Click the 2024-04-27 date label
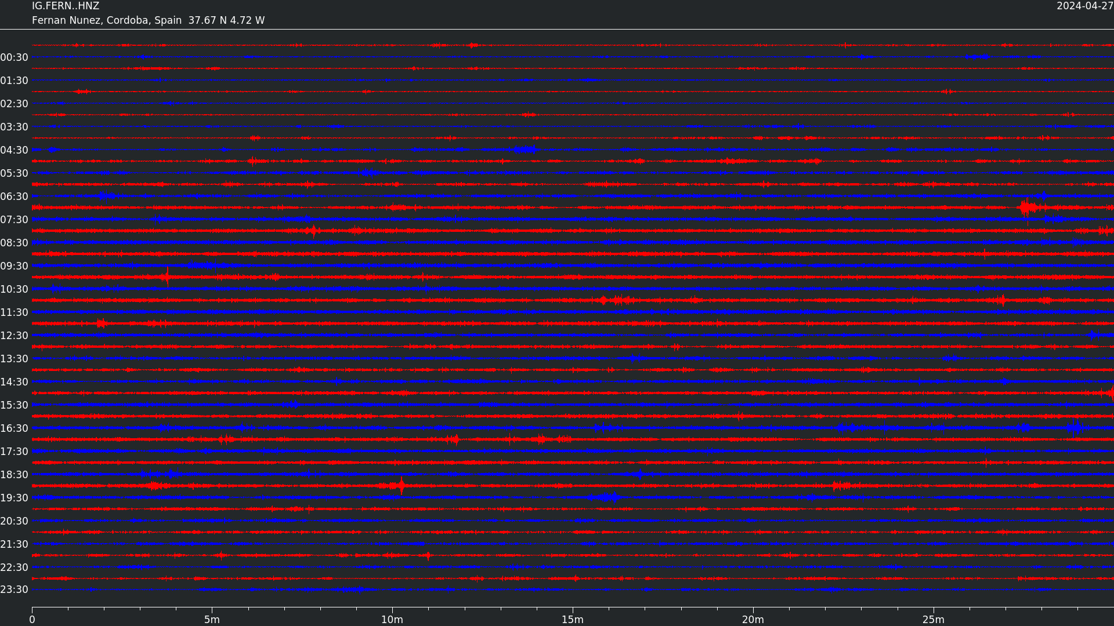Screen dimensions: 1114x626 [1084, 6]
